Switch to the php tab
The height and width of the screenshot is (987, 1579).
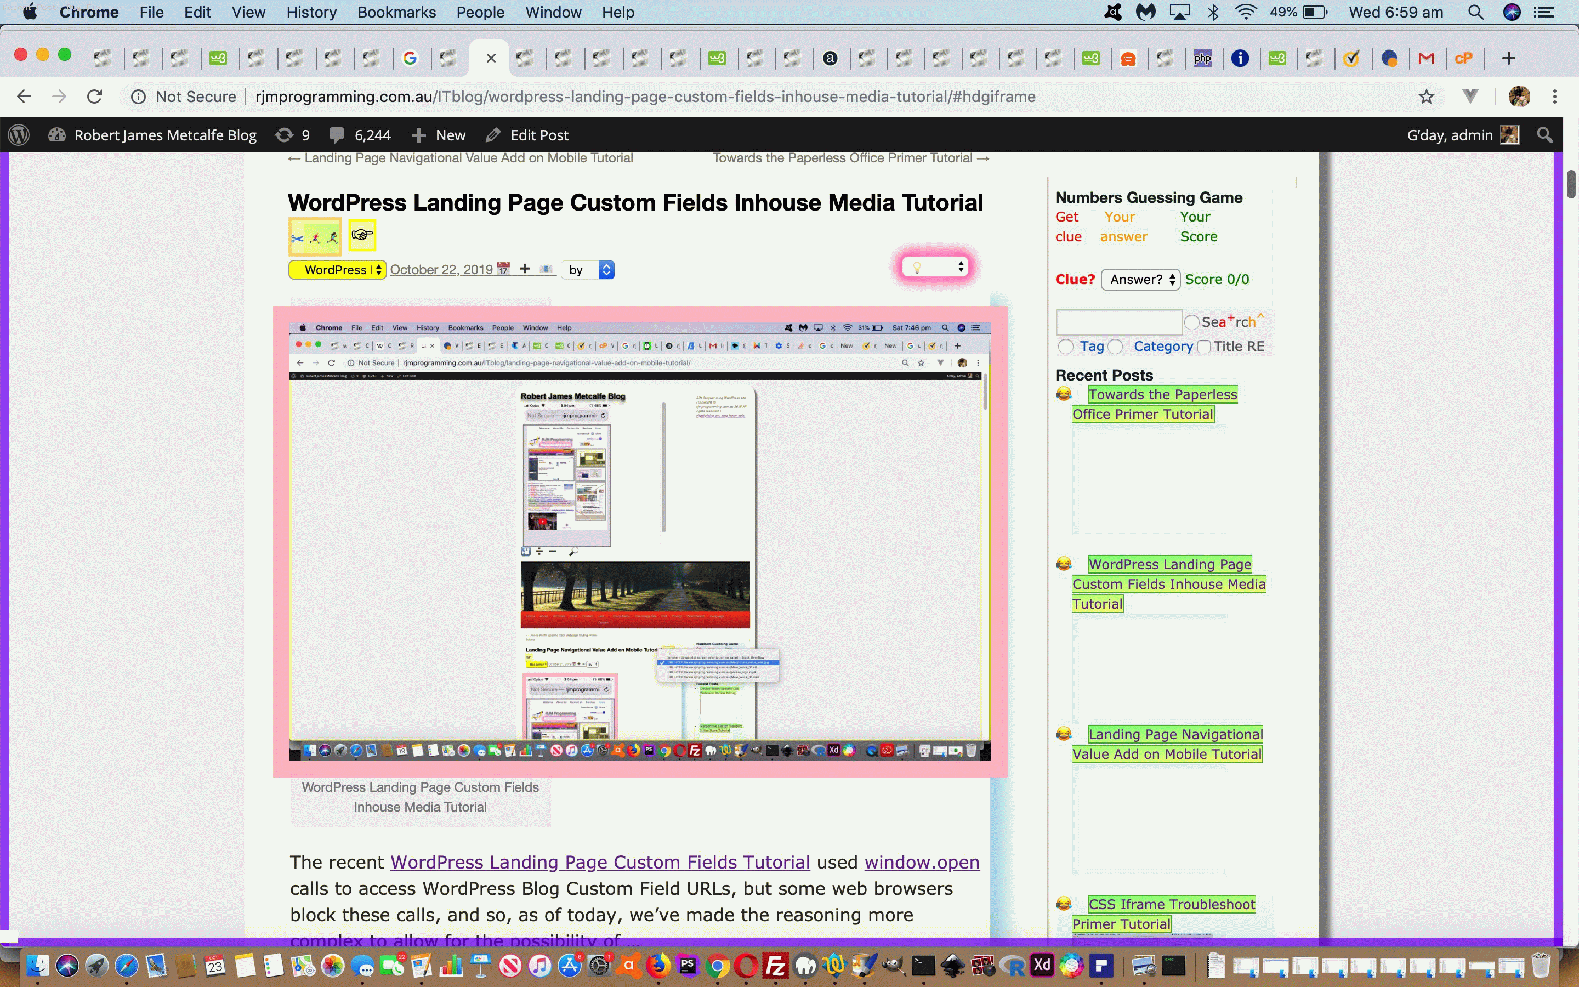(1202, 58)
